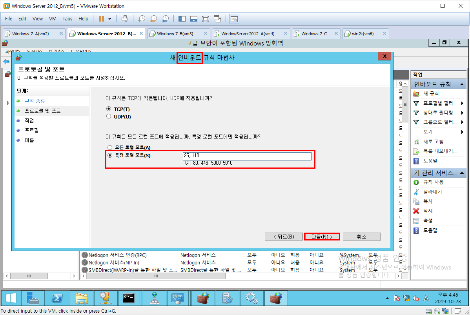The image size is (470, 315).
Task: Open the Help menu
Action: 83,18
